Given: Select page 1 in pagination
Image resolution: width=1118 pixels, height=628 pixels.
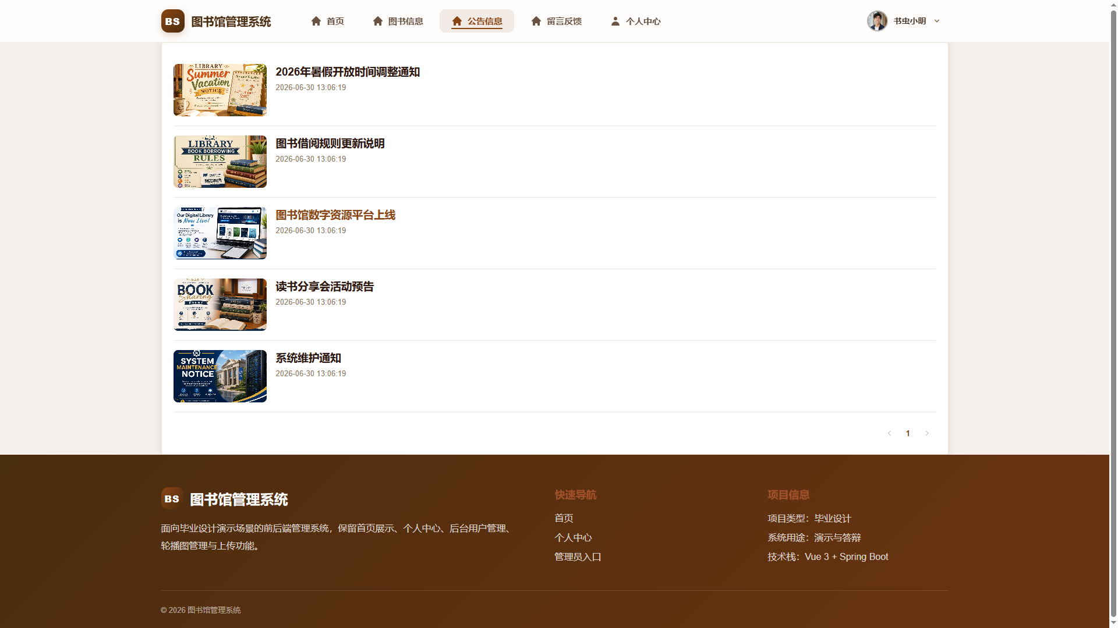Looking at the screenshot, I should tap(908, 433).
